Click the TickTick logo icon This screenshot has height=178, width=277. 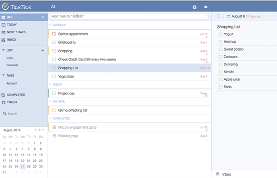click(x=5, y=6)
